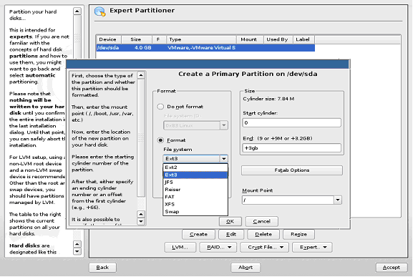Open the File system combo box showing Ext3
This screenshot has width=413, height=277.
(195, 158)
